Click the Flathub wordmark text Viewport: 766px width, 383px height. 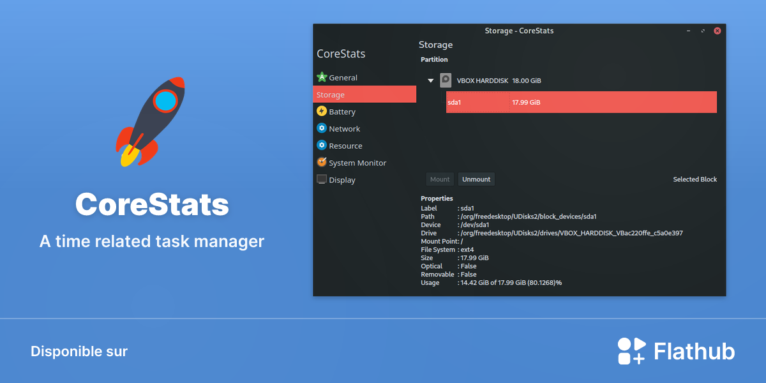(695, 351)
